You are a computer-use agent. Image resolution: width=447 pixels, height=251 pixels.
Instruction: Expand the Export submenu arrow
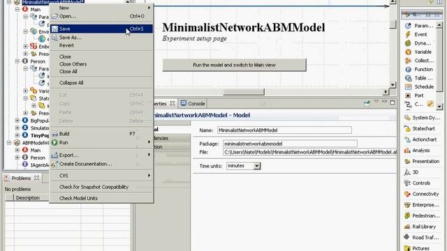coord(149,155)
